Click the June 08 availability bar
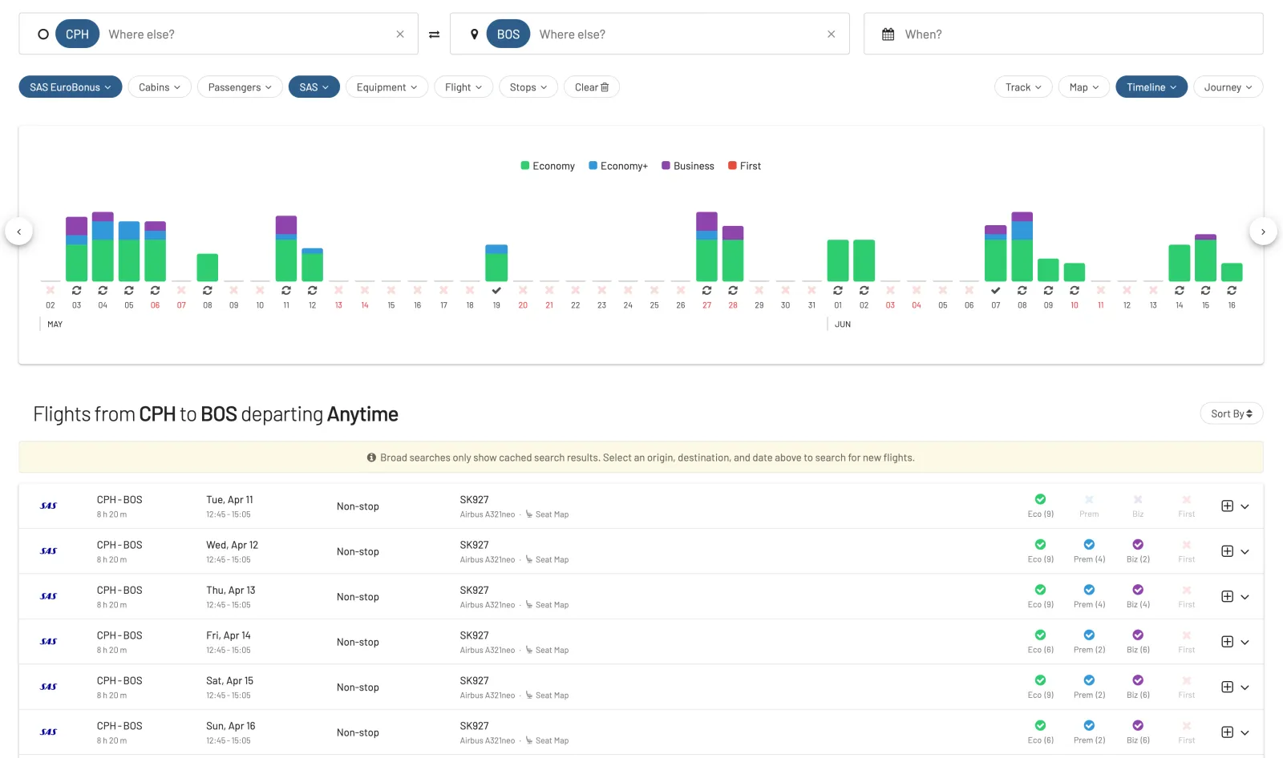The height and width of the screenshot is (758, 1283). tap(1022, 246)
